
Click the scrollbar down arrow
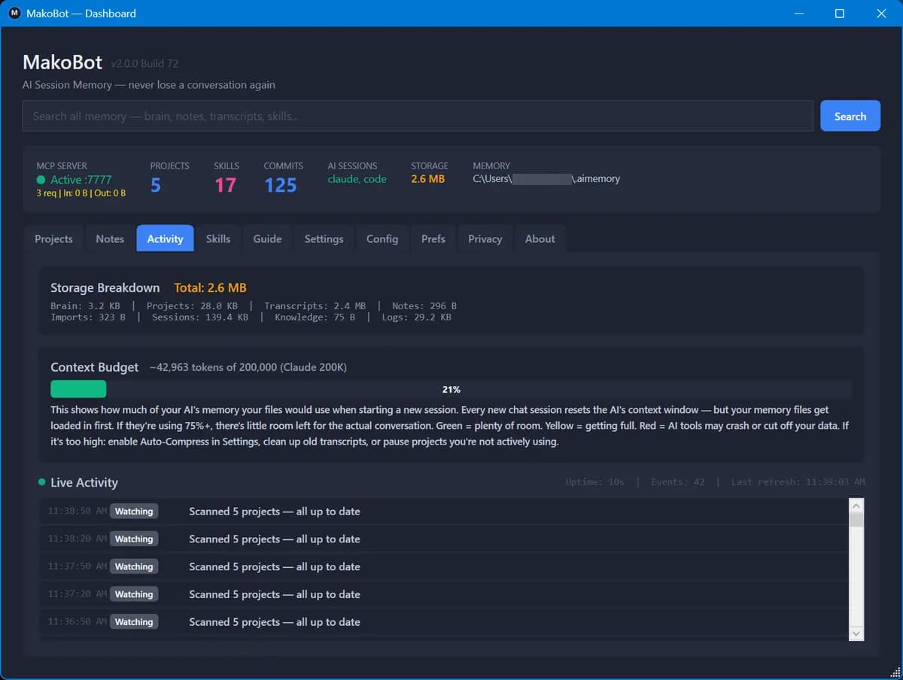(856, 633)
